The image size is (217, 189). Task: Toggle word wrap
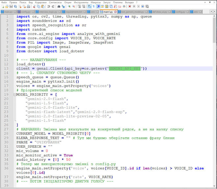89,7
